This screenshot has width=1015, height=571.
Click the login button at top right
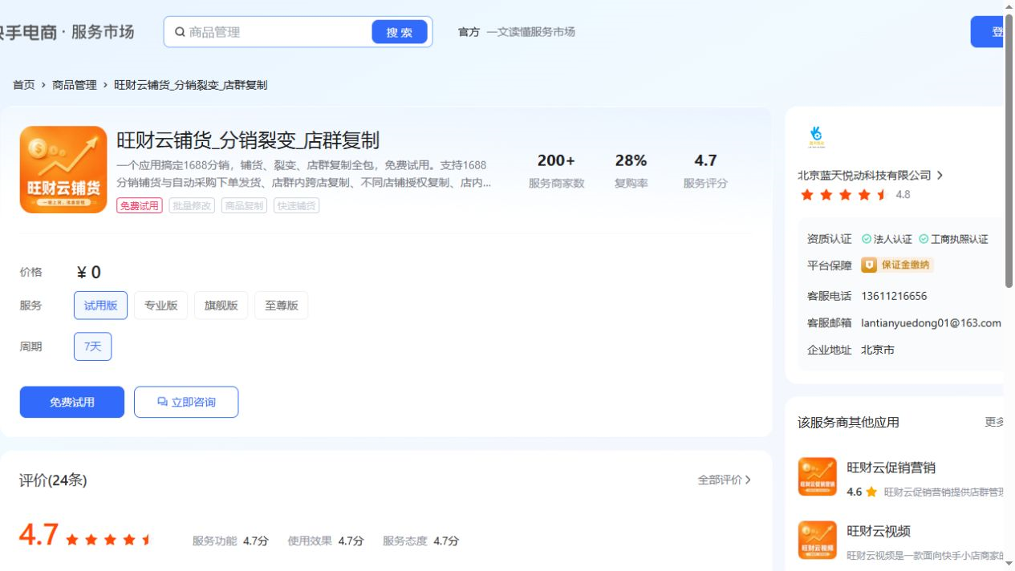pyautogui.click(x=987, y=32)
